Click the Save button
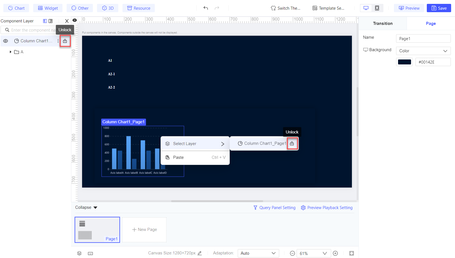The image size is (455, 258). pyautogui.click(x=439, y=8)
